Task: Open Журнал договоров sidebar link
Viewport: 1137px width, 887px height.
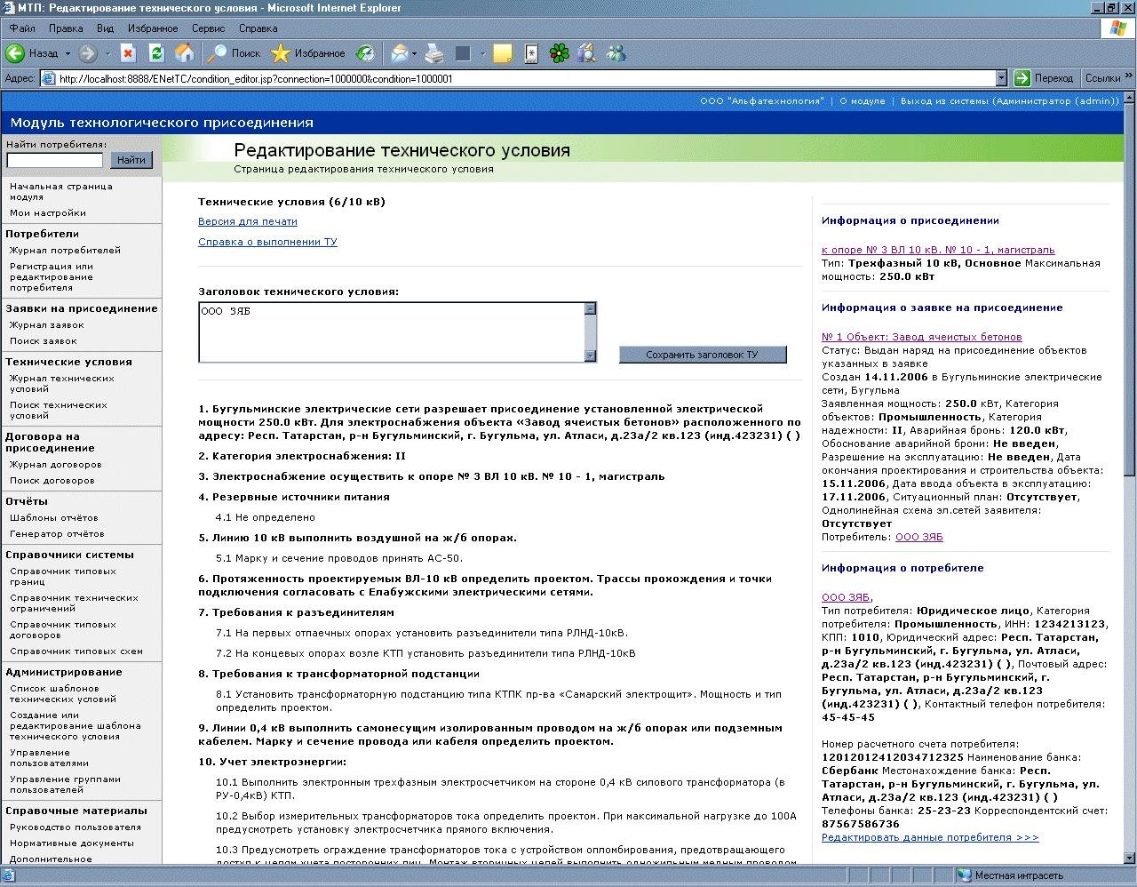Action: coord(56,465)
